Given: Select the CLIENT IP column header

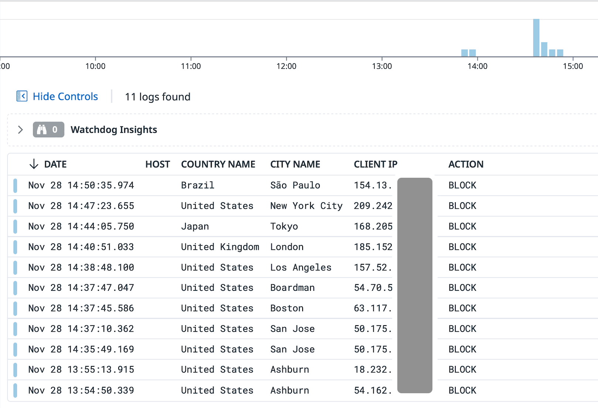Looking at the screenshot, I should [375, 164].
